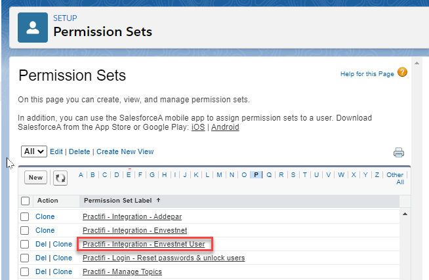Show All records in alphabet filter
The width and height of the screenshot is (429, 280).
tap(400, 182)
